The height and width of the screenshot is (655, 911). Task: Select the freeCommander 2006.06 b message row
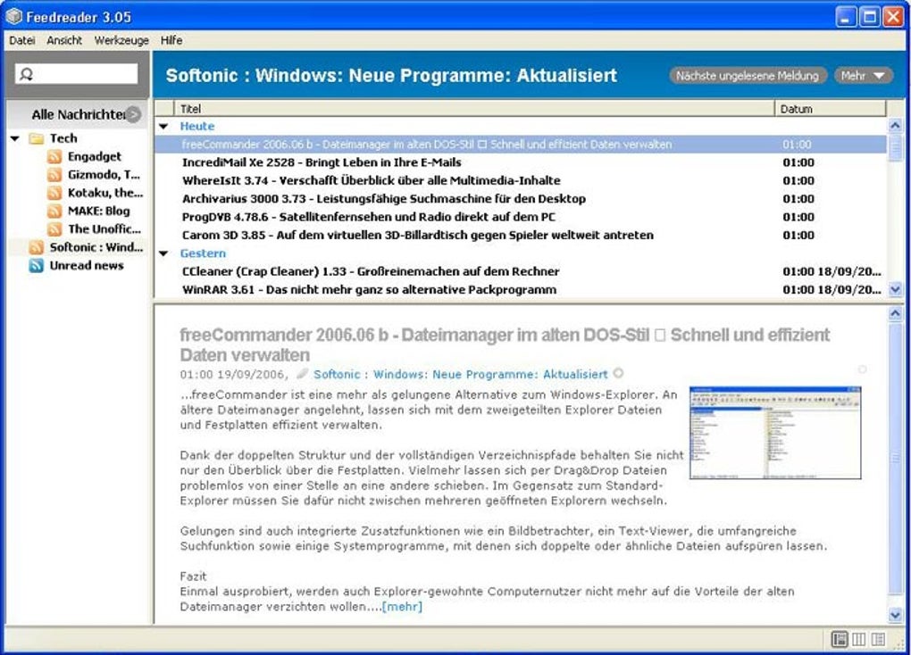coord(521,145)
